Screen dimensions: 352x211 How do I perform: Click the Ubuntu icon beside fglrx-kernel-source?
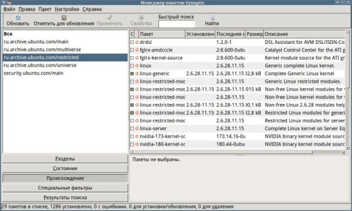(137, 58)
